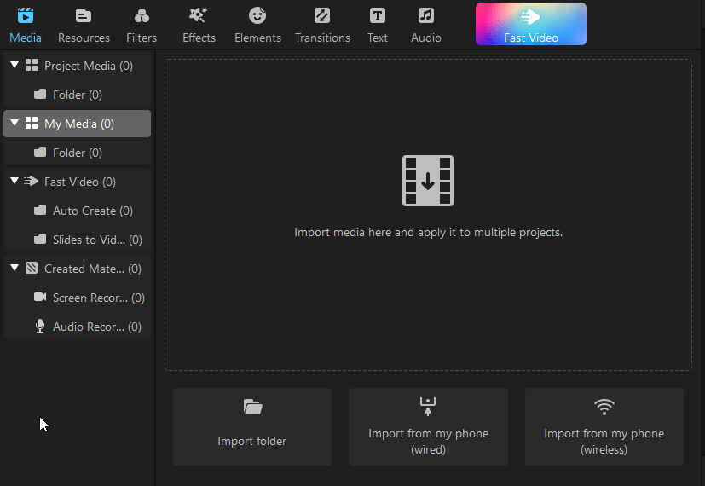Switch to the Effects tab label

[199, 38]
